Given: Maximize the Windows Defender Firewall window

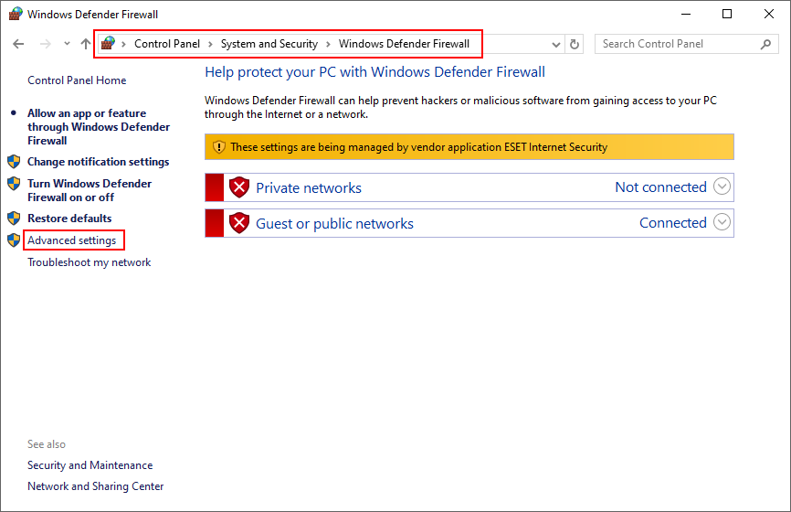Looking at the screenshot, I should 727,14.
